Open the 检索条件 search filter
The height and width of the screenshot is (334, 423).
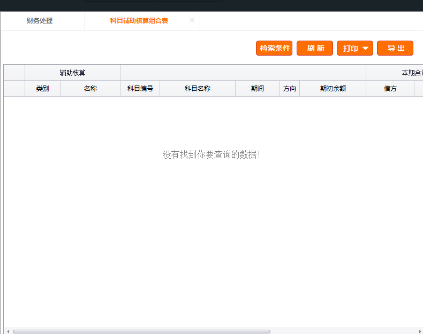click(274, 48)
